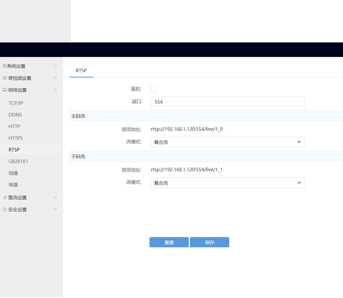Open the GB28181 menu item
The width and height of the screenshot is (343, 298).
coord(18,162)
